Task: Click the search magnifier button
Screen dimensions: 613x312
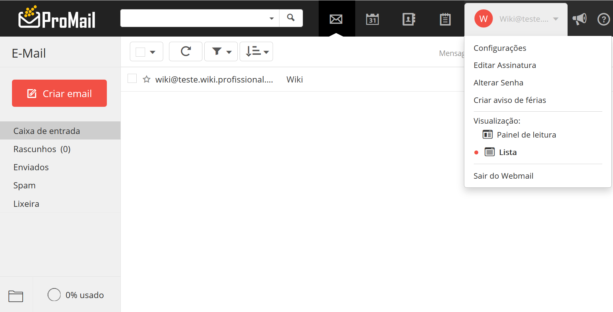Action: (291, 18)
